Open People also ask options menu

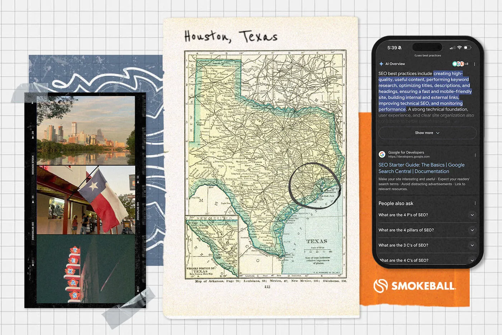475,203
